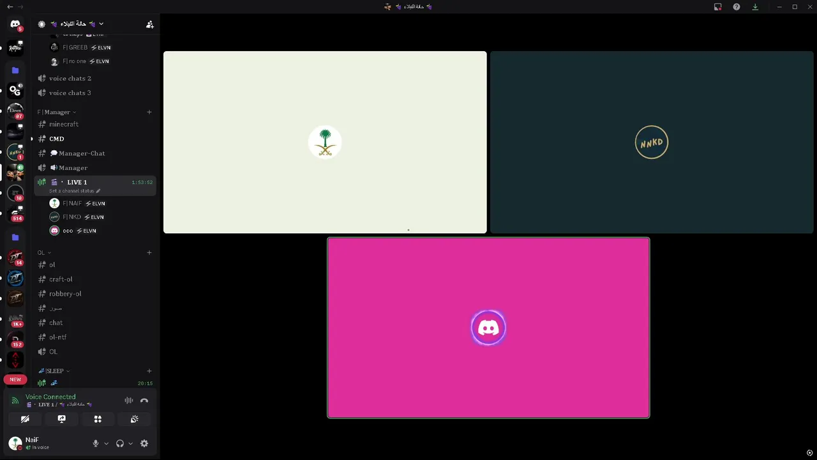The height and width of the screenshot is (460, 817).
Task: Focus the pink Discord avatar tile
Action: [488, 328]
